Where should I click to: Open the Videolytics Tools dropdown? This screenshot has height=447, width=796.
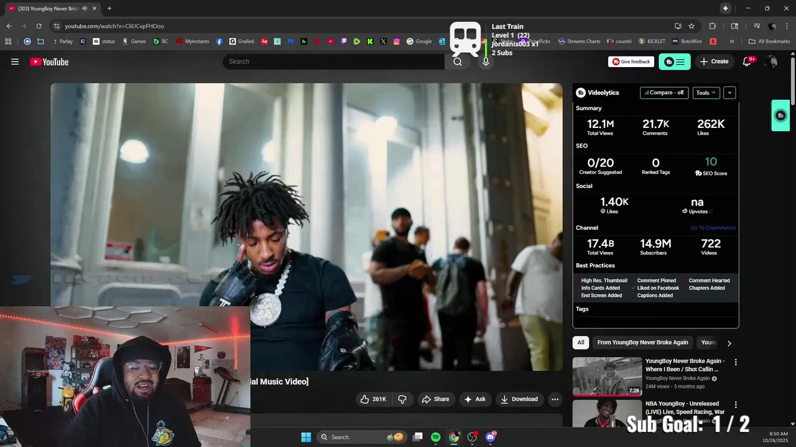pos(706,93)
